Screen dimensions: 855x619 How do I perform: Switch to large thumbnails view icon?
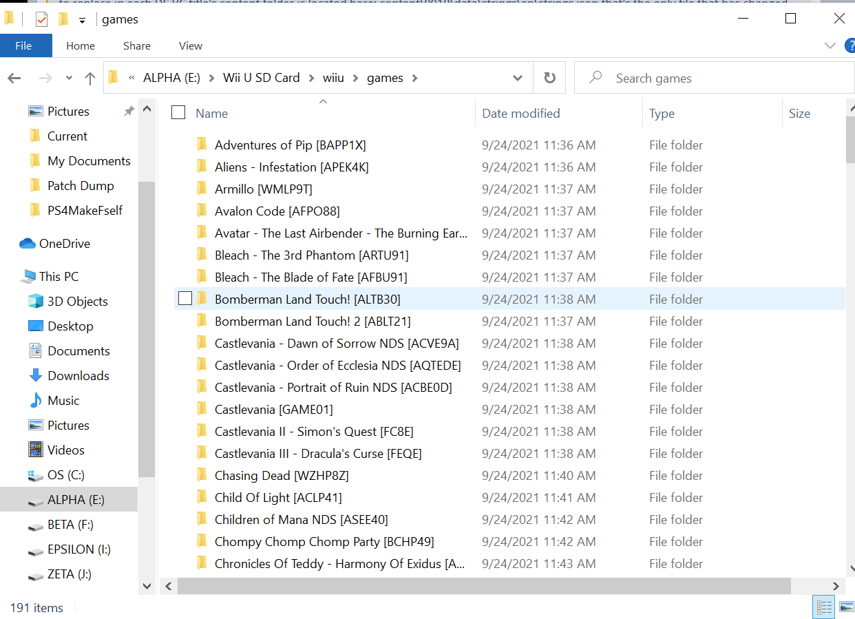(846, 607)
